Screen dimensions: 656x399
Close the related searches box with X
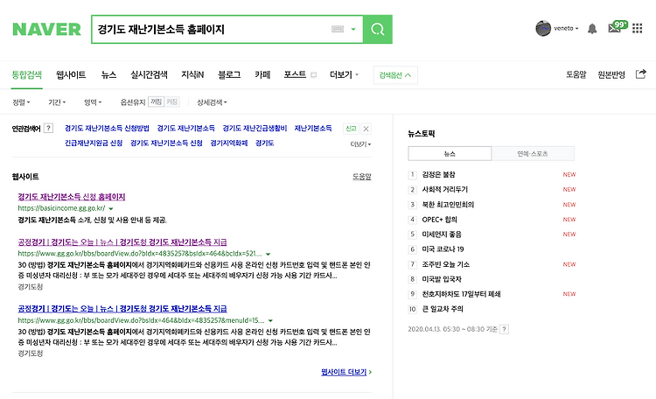coord(366,129)
